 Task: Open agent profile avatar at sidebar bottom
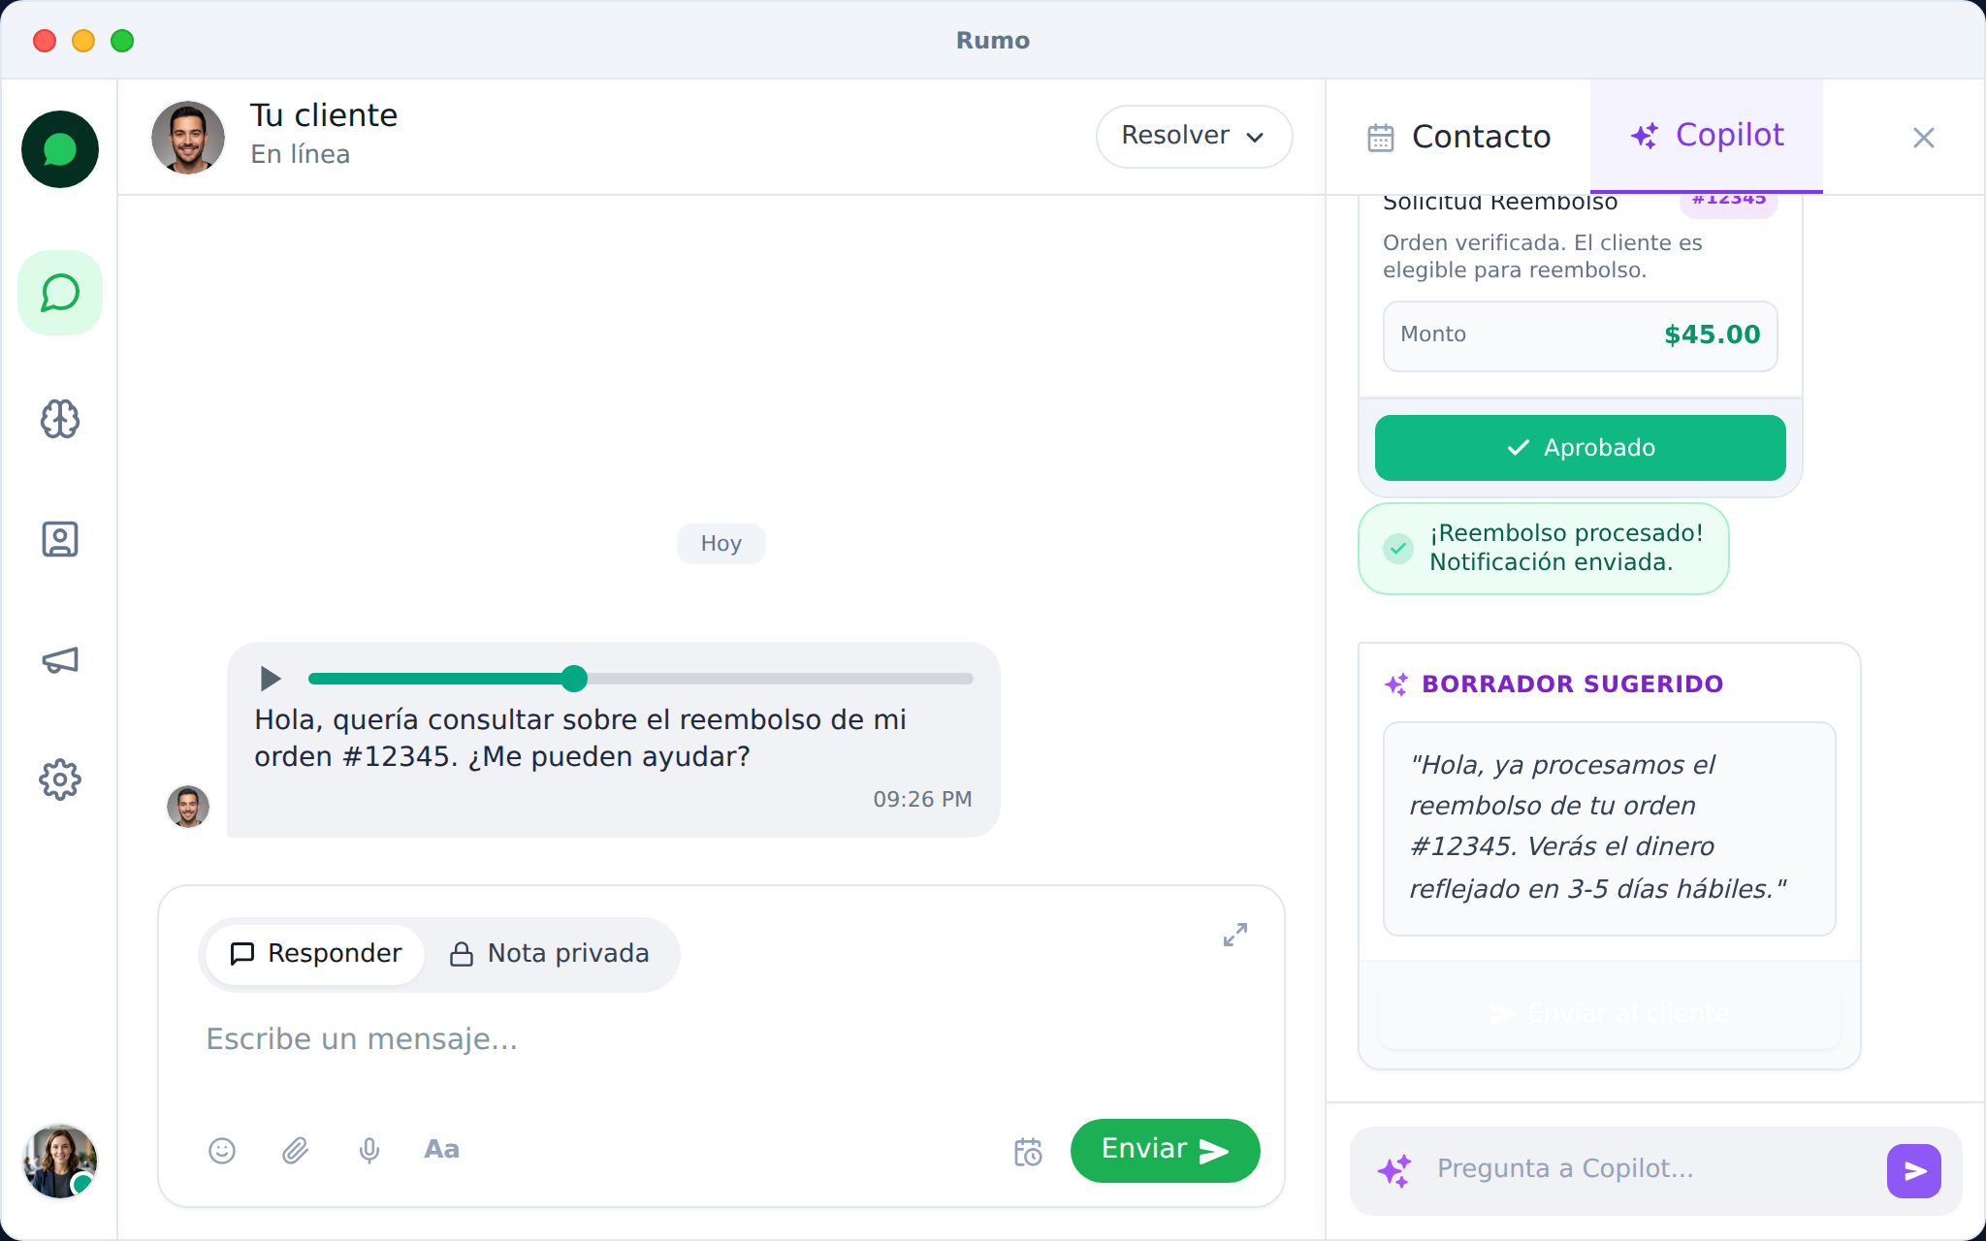tap(60, 1161)
